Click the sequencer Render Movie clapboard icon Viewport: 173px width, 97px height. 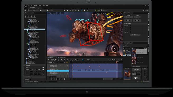[58, 60]
